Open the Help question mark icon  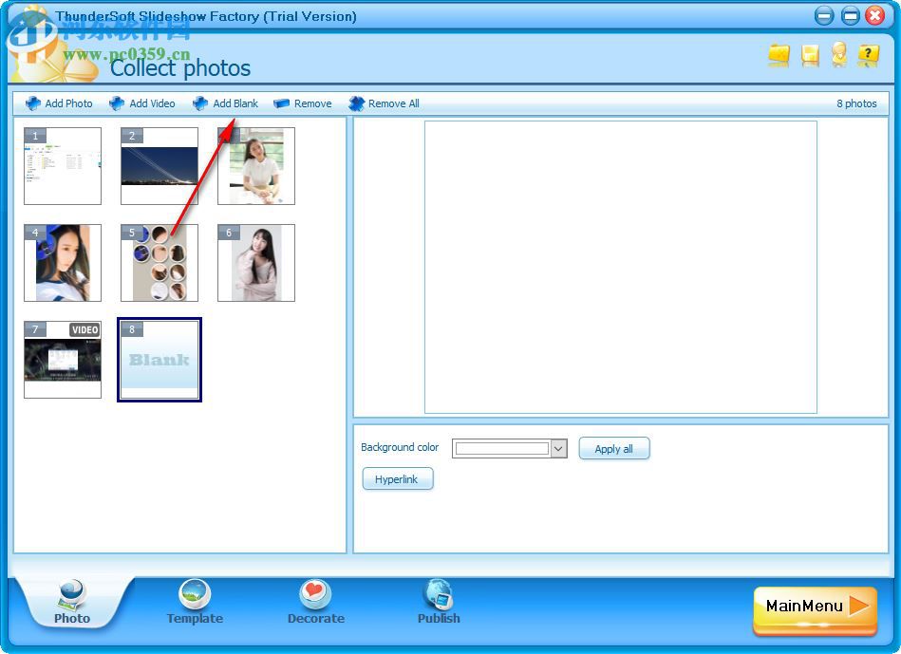coord(869,56)
